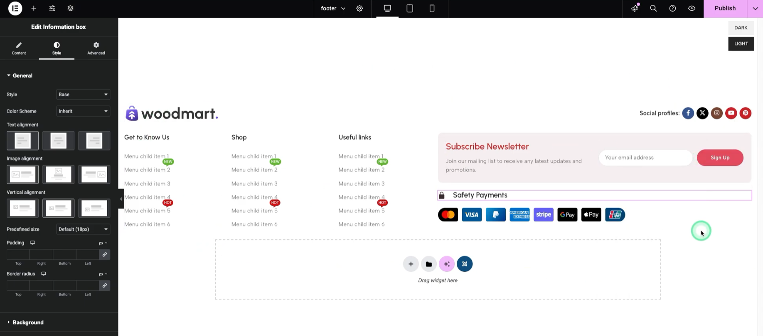The width and height of the screenshot is (763, 336).
Task: Switch to tablet responsive view
Action: (409, 8)
